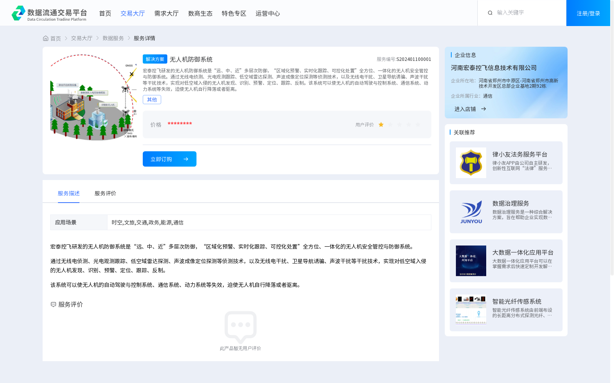Screen dimensions: 614x383
Task: Click arrow next to 进入店铺
Action: pos(484,109)
